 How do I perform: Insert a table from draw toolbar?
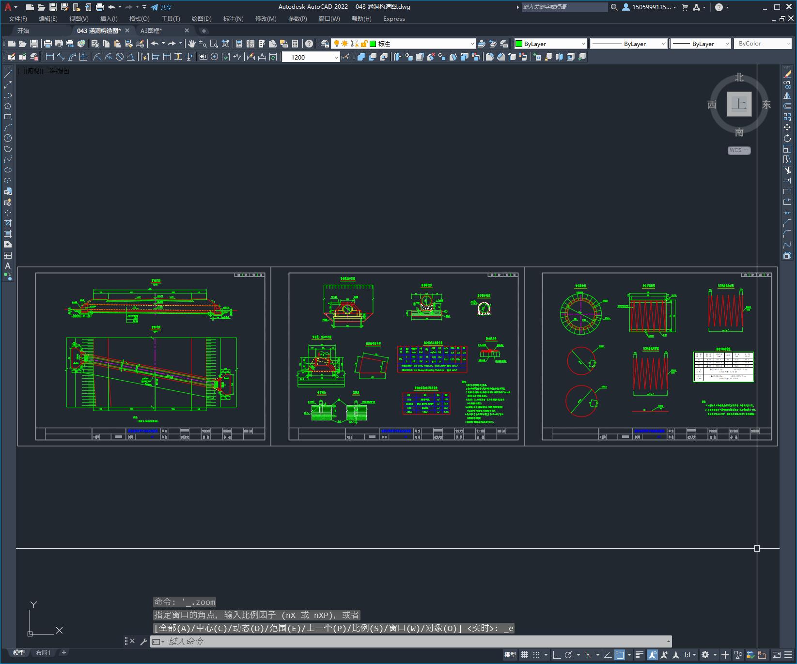(x=8, y=255)
